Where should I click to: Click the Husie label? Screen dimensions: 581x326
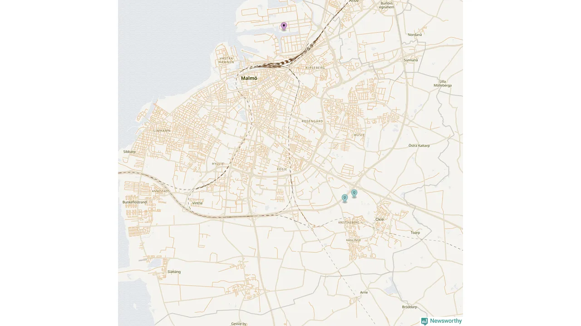coord(359,135)
